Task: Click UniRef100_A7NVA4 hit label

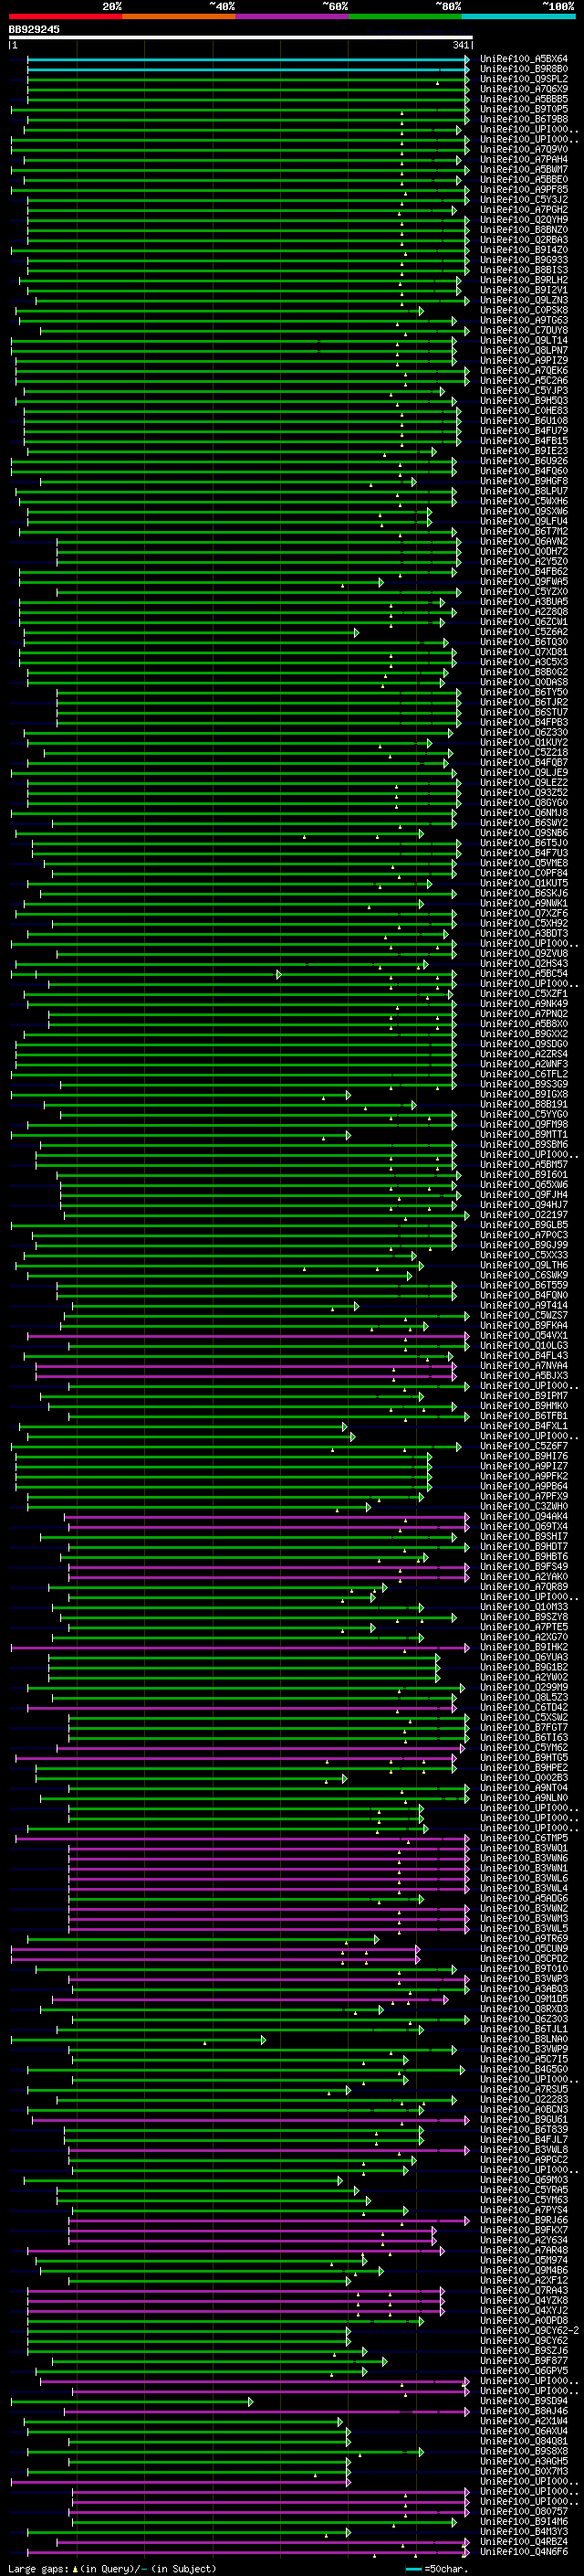Action: pos(524,1365)
